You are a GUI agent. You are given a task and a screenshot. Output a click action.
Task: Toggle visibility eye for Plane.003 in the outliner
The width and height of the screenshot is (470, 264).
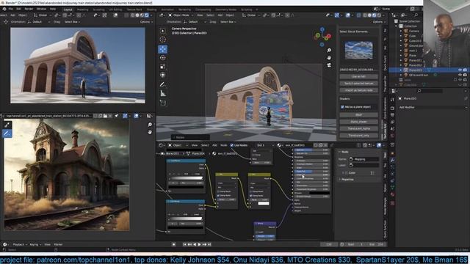(460, 70)
